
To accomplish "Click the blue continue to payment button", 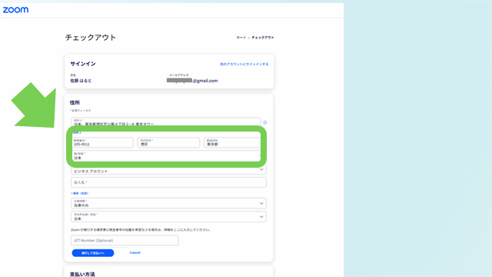I will pos(93,253).
